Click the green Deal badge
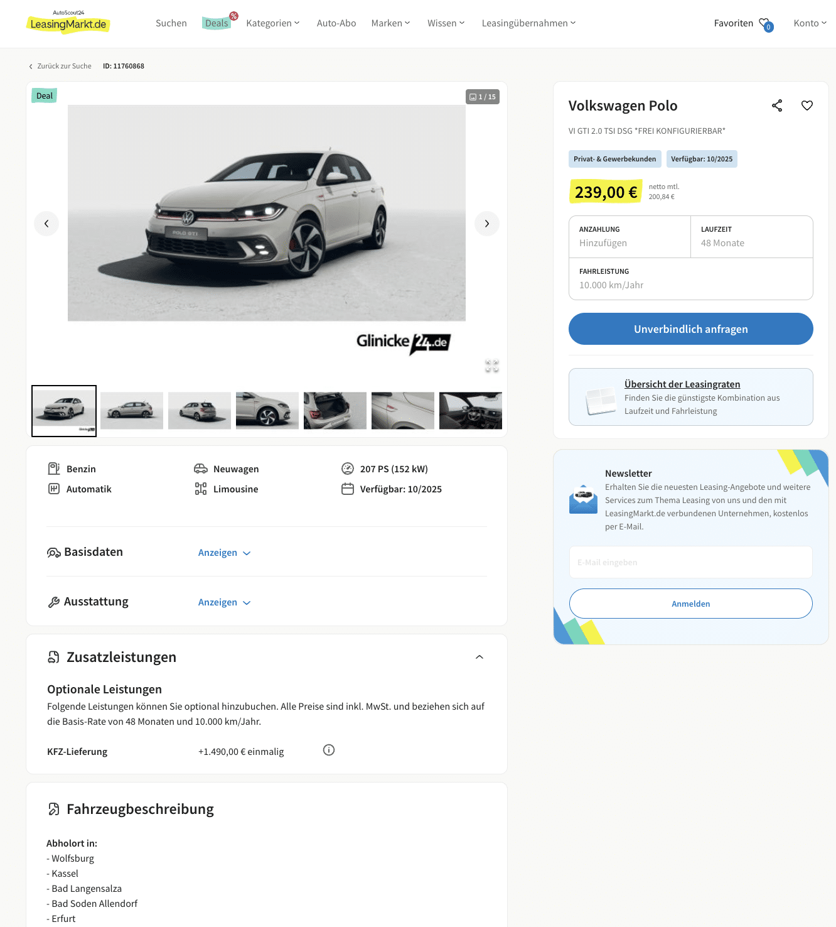Viewport: 836px width, 927px height. tap(45, 95)
